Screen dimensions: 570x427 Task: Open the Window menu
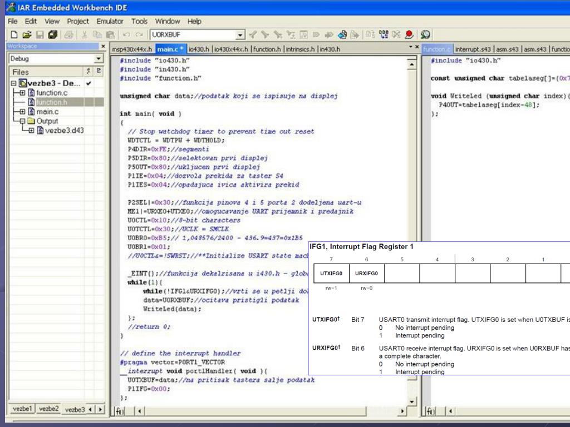[x=167, y=22]
